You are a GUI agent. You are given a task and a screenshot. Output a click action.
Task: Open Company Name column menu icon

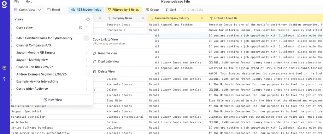click(143, 18)
